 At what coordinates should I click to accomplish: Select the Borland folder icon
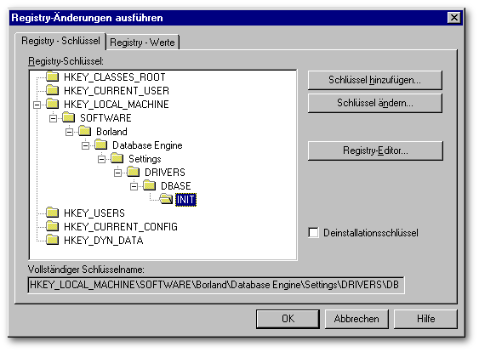84,131
